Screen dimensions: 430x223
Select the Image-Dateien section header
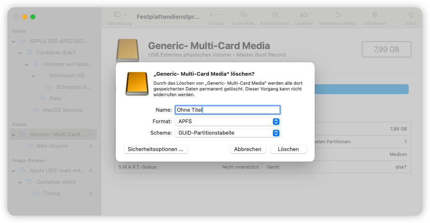[x=29, y=161]
